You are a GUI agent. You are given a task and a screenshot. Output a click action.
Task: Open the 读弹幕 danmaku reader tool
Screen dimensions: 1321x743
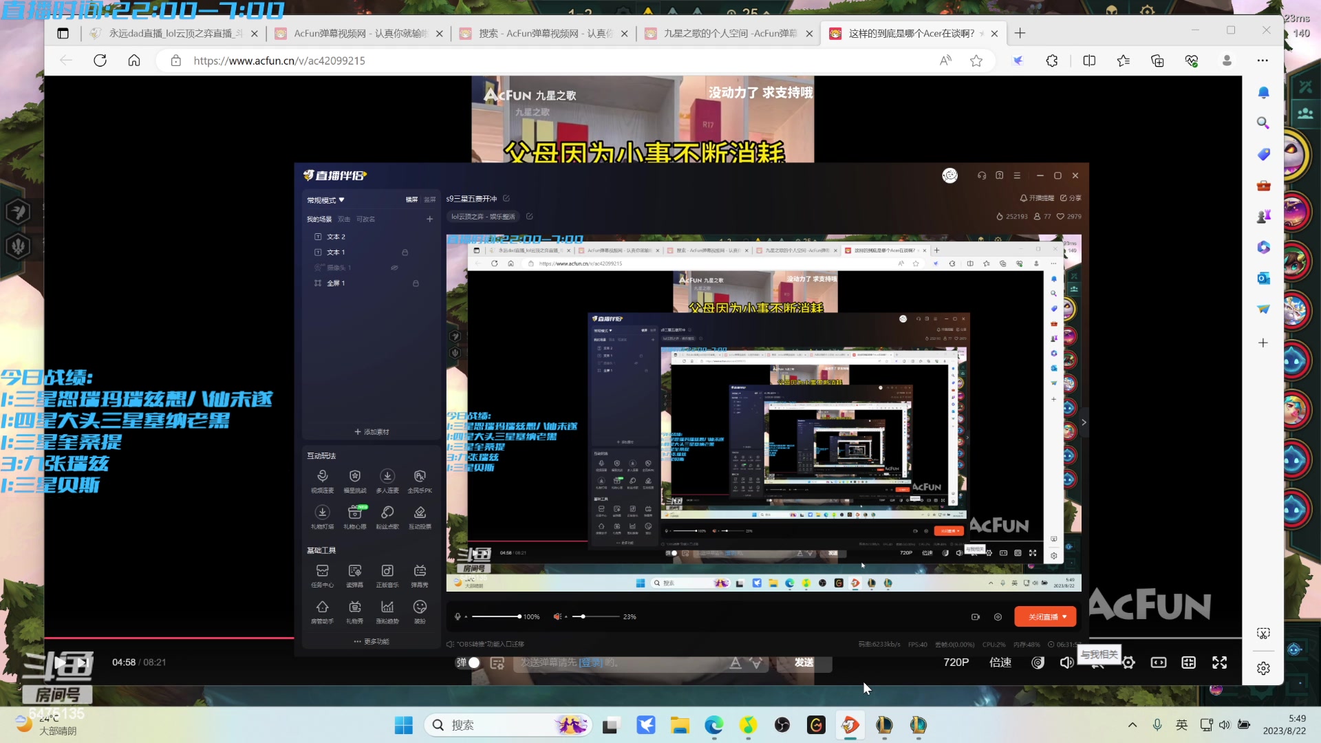point(355,576)
